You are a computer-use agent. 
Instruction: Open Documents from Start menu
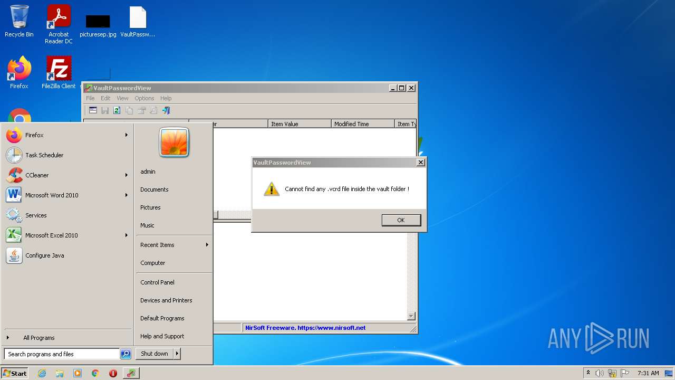point(155,189)
